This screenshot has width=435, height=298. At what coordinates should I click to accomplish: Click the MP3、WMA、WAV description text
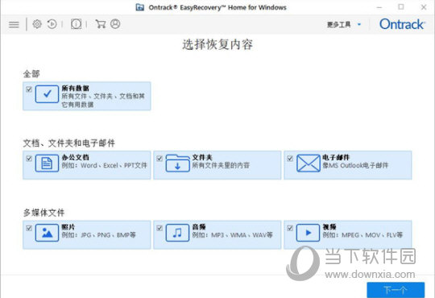(x=233, y=235)
